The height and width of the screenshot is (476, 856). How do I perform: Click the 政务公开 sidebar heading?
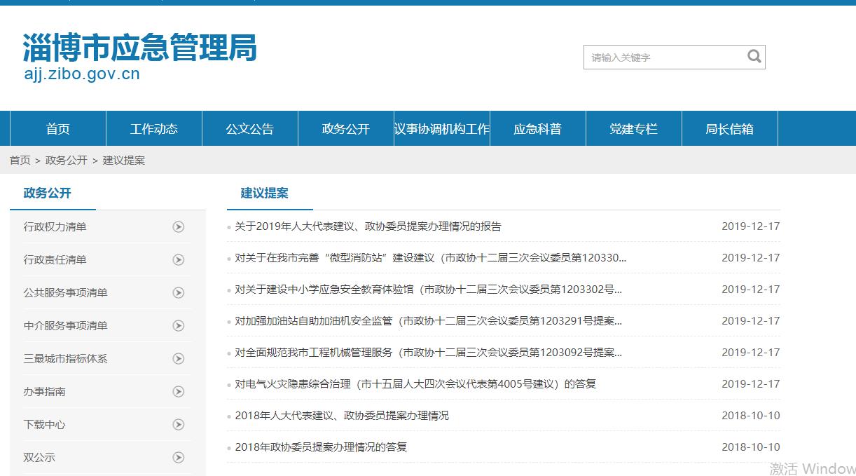click(x=48, y=193)
